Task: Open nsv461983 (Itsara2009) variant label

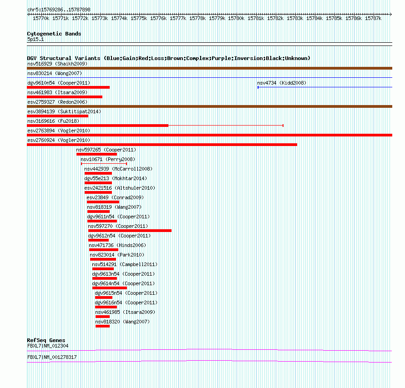Action: tap(57, 92)
